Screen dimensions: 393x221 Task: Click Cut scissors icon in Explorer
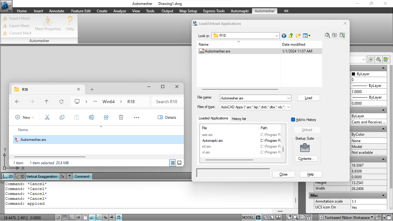pos(47,117)
